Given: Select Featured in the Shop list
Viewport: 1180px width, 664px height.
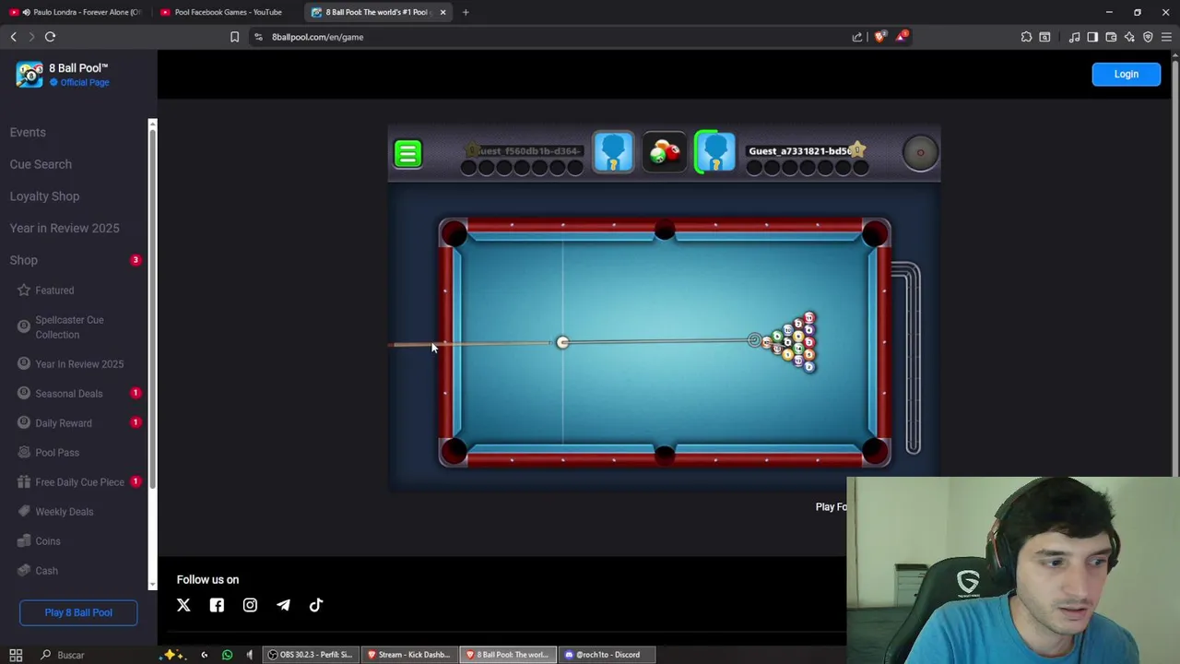Looking at the screenshot, I should tap(54, 290).
